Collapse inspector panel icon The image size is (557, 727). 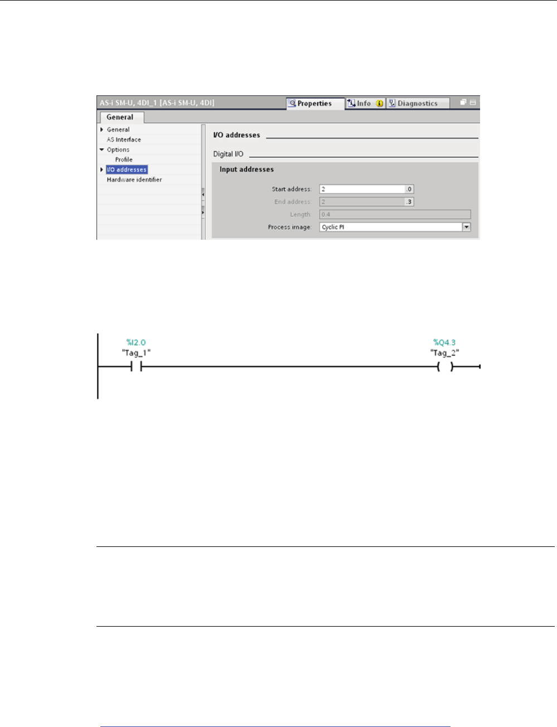coord(473,103)
